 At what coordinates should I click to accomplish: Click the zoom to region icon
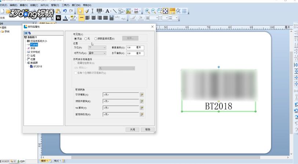[159, 11]
